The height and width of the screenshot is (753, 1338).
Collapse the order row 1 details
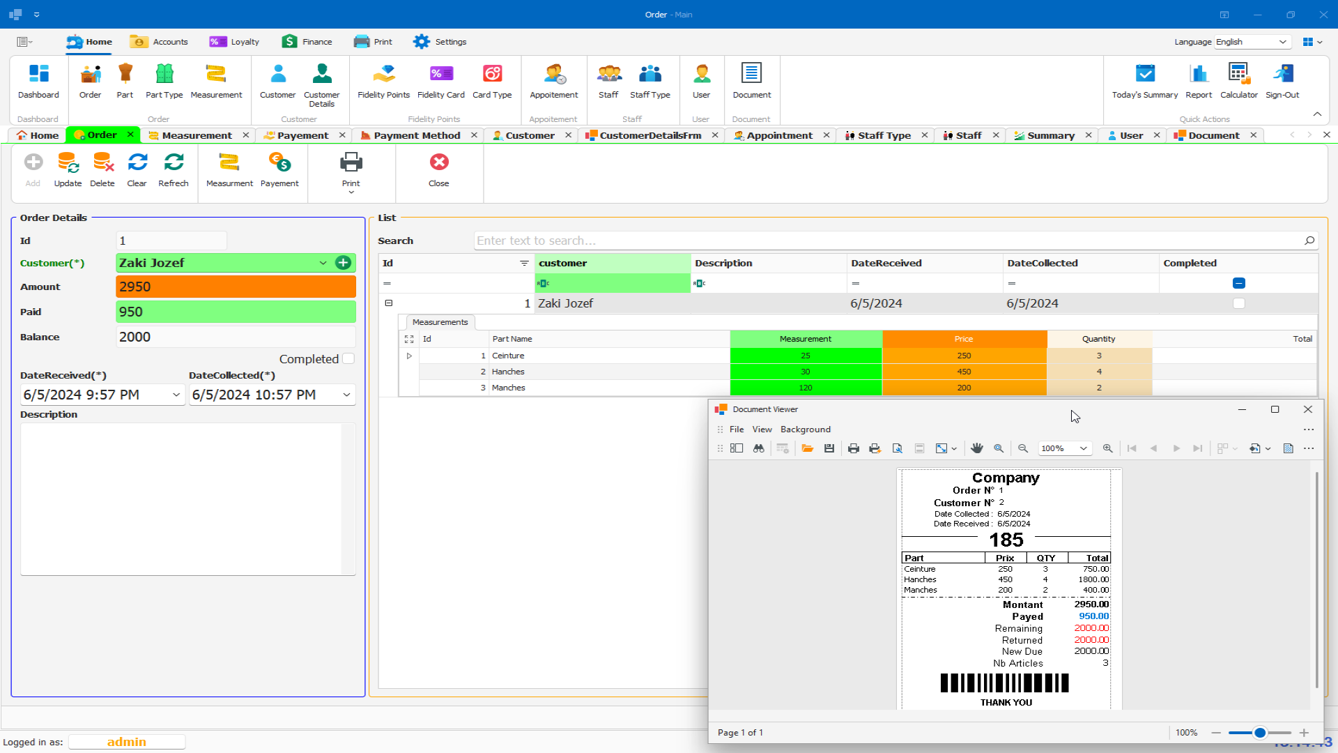[x=389, y=303]
